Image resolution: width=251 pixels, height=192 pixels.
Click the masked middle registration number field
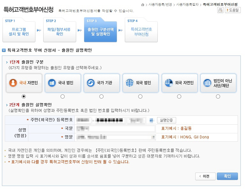click(110, 120)
